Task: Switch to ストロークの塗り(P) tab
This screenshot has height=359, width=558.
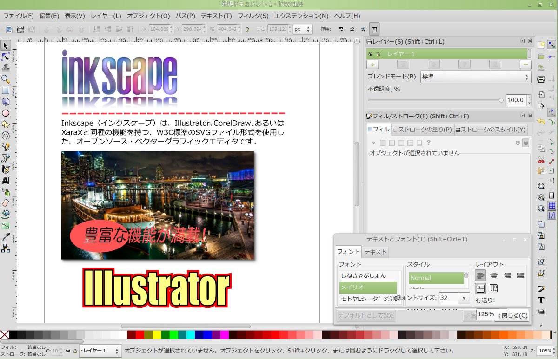Action: 423,130
